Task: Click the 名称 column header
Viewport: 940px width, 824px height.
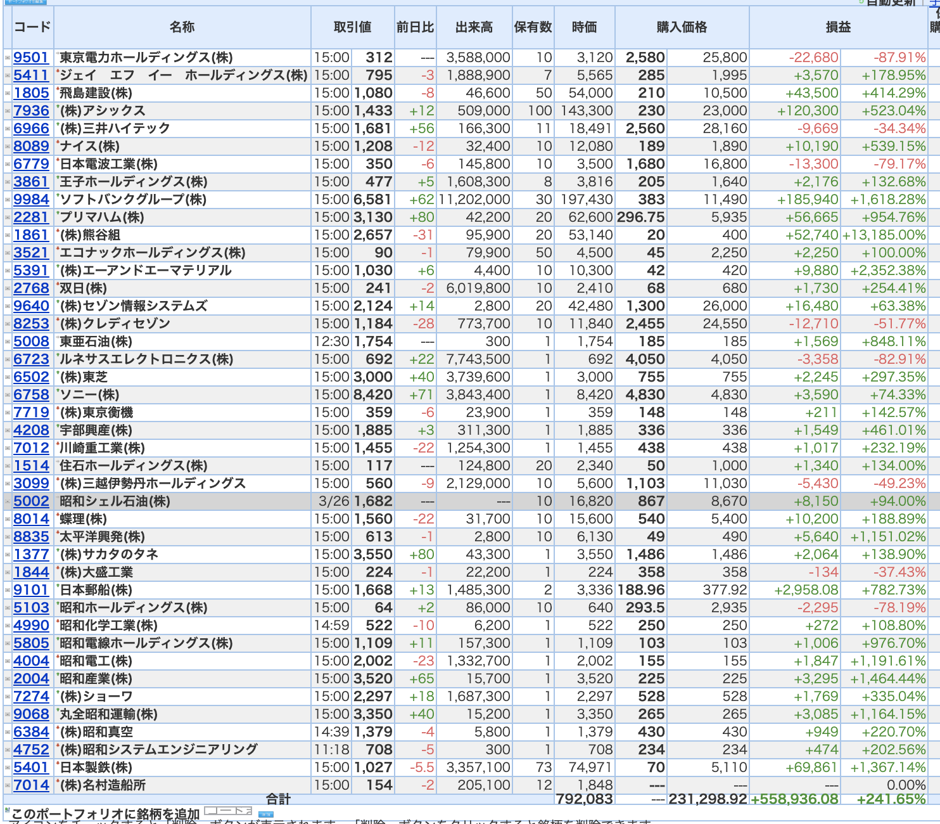Action: click(182, 27)
